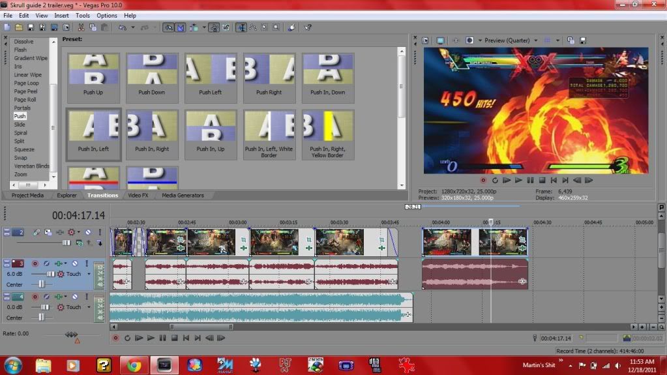Arm audio track 3 for record

(x=35, y=263)
